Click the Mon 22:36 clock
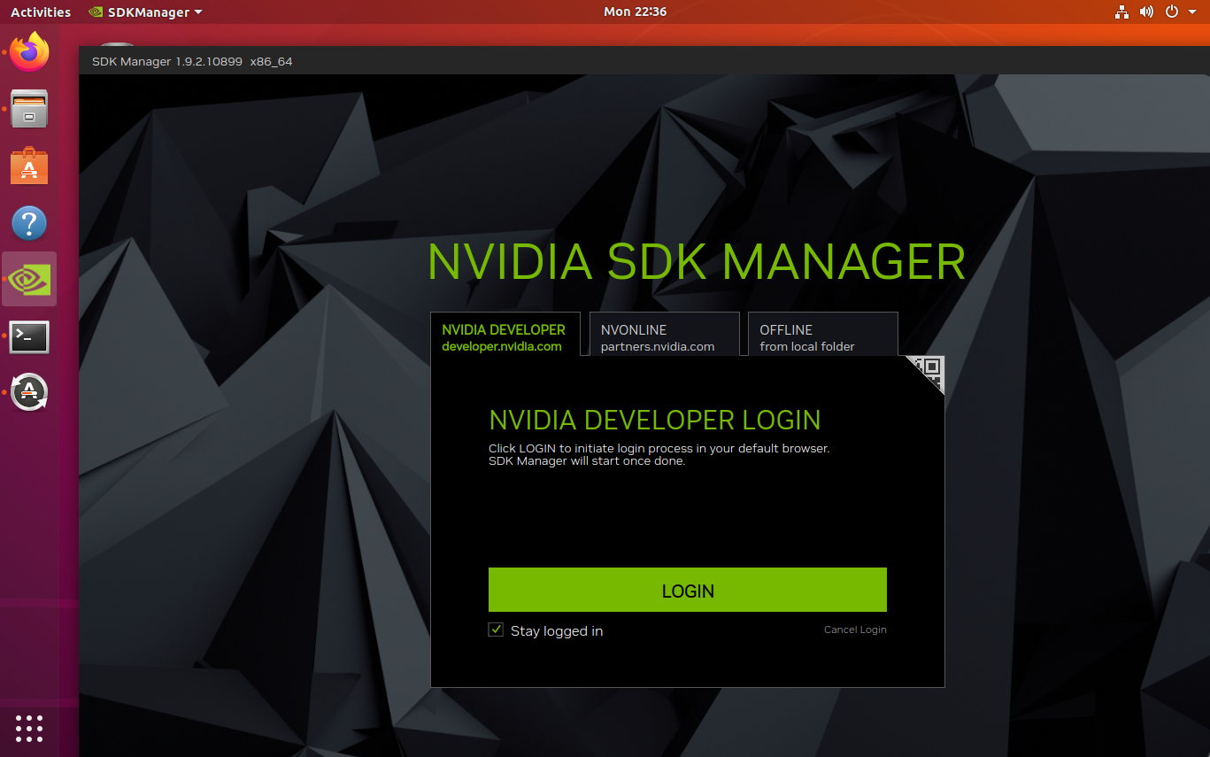 tap(635, 12)
